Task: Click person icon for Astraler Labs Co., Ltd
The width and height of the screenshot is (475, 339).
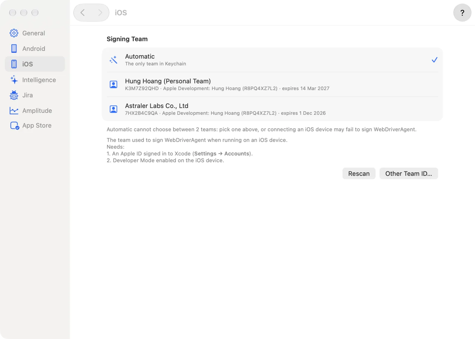Action: (113, 109)
